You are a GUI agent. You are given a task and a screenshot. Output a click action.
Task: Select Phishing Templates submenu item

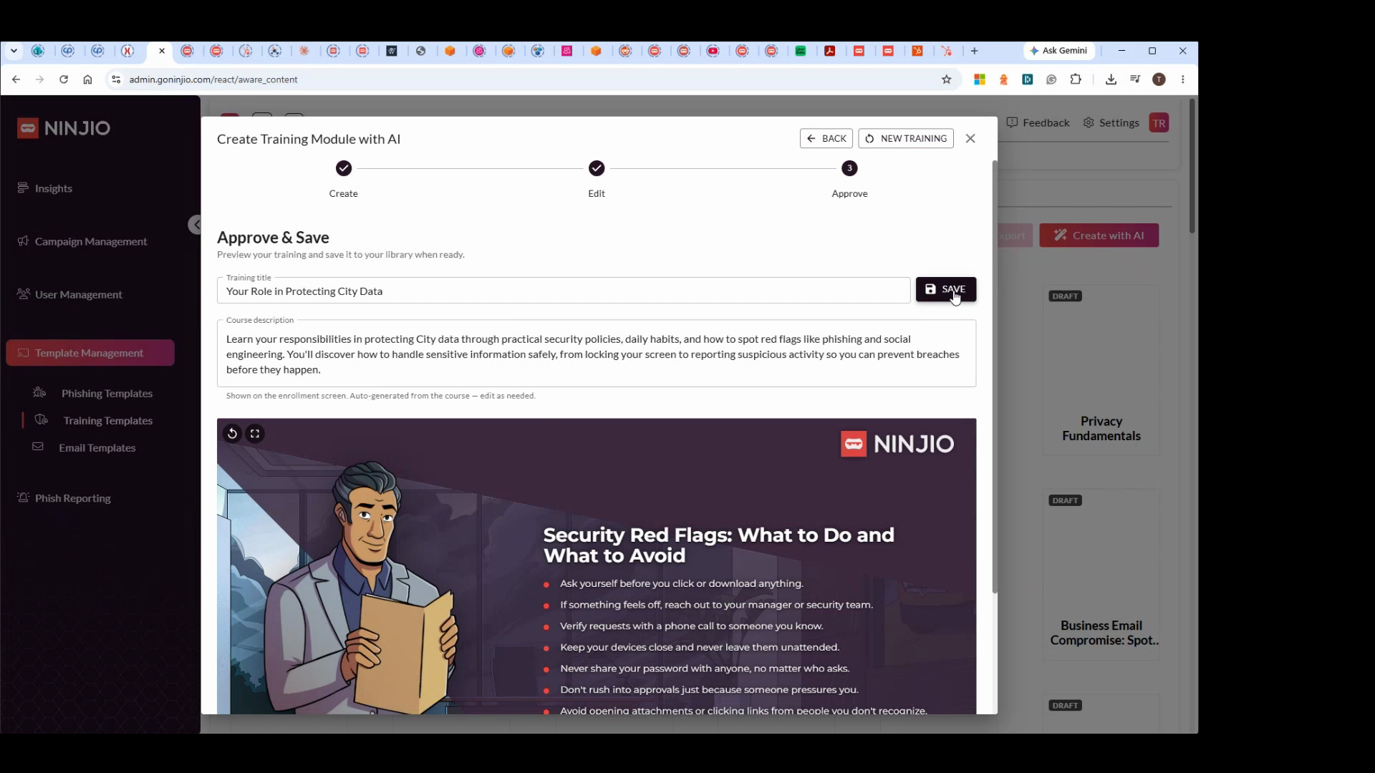(x=107, y=394)
